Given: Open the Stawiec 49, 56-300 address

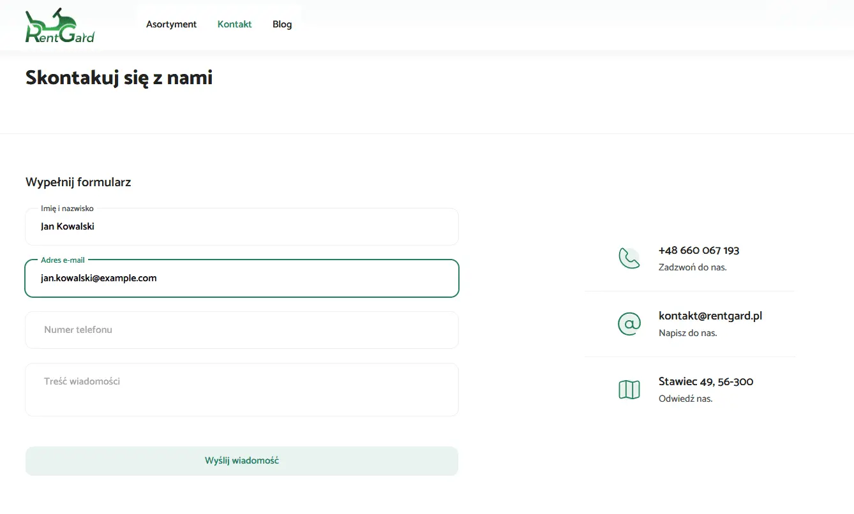Looking at the screenshot, I should (x=705, y=381).
